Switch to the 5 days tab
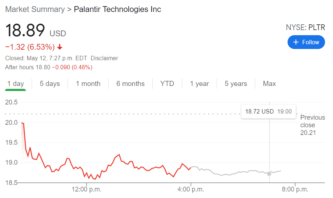Viewport: 333px width, 198px height. [x=50, y=84]
